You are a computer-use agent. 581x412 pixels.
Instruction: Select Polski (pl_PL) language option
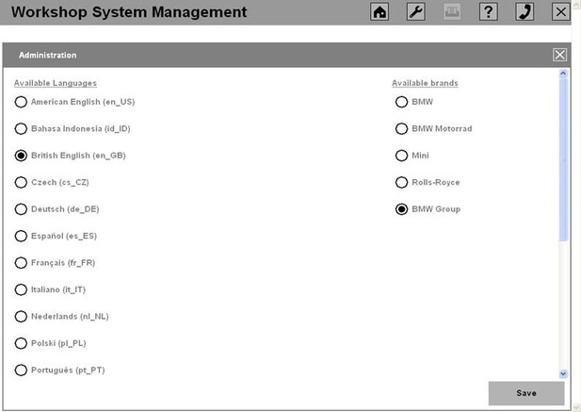click(21, 343)
